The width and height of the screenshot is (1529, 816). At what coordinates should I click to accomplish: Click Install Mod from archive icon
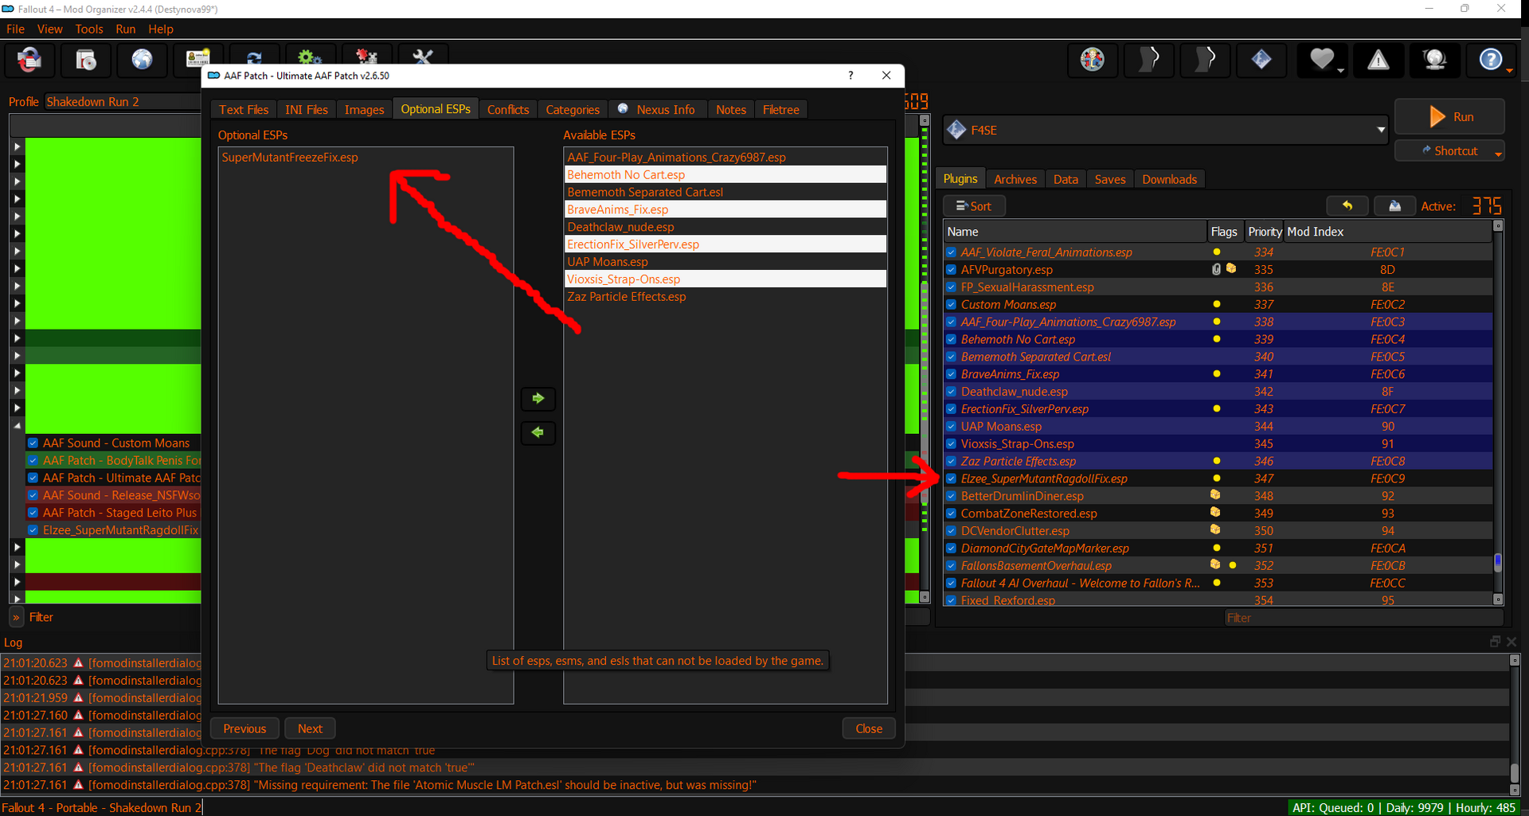coord(85,60)
